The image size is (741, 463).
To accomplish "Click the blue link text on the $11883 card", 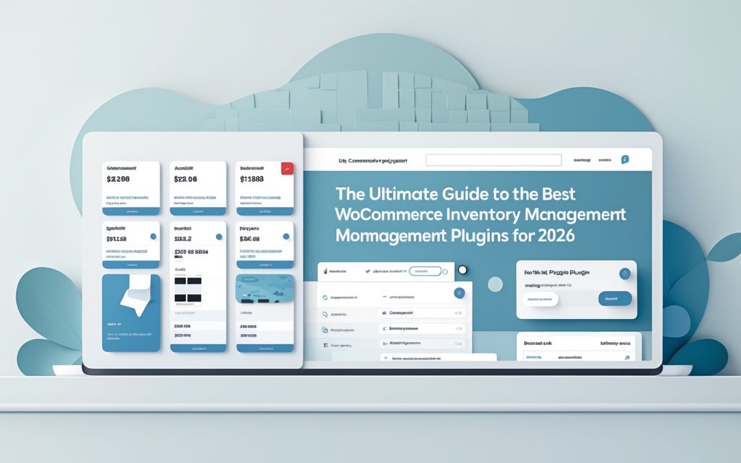I will [261, 198].
